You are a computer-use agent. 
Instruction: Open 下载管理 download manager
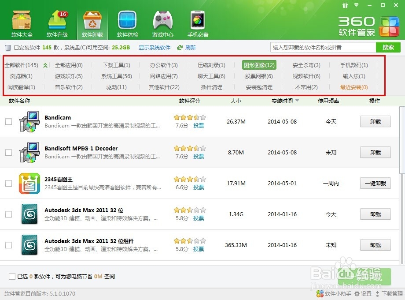pyautogui.click(x=390, y=293)
